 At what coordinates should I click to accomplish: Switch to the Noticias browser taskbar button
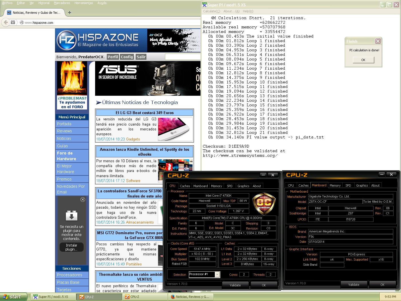click(191, 297)
